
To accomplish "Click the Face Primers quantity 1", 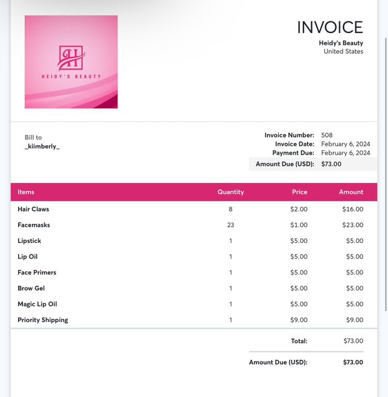I will coord(231,272).
